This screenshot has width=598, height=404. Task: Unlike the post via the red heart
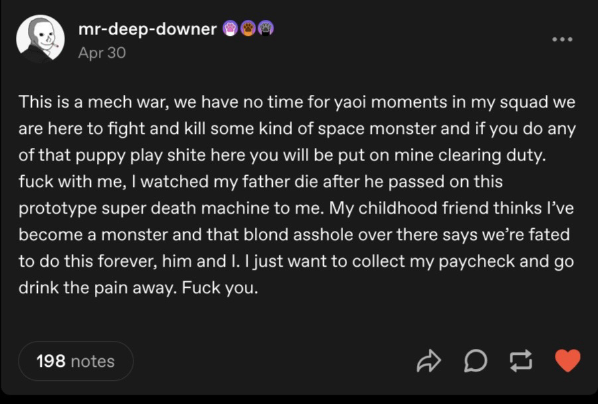(x=567, y=361)
